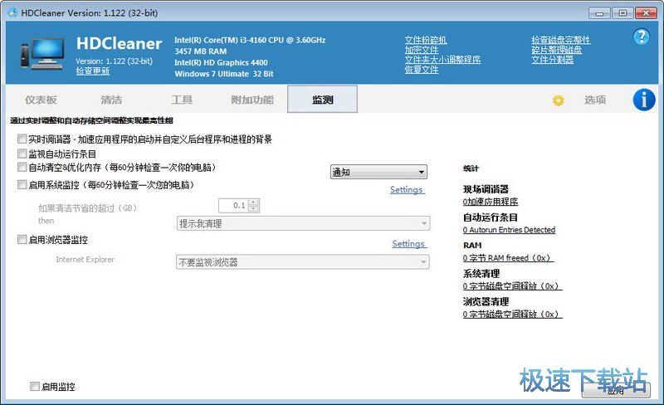Maximize the HDCleaner window
Viewport: 664px width, 405px height.
click(x=622, y=12)
